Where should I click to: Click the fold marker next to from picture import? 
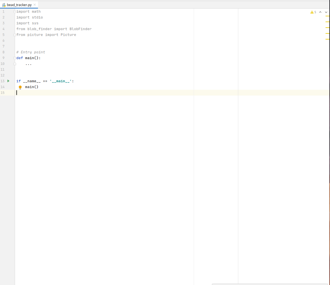tap(14, 34)
